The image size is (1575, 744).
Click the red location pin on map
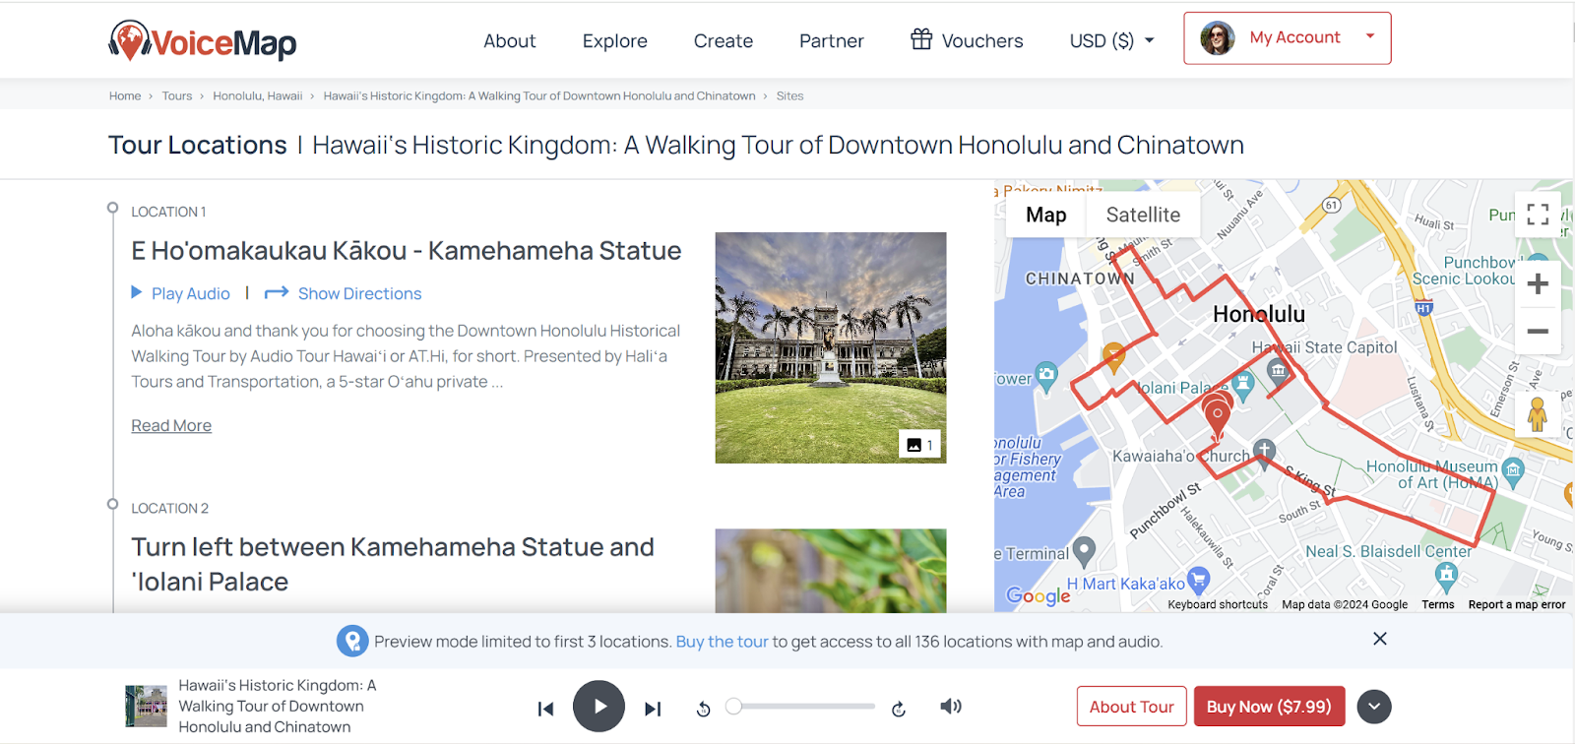point(1218,415)
